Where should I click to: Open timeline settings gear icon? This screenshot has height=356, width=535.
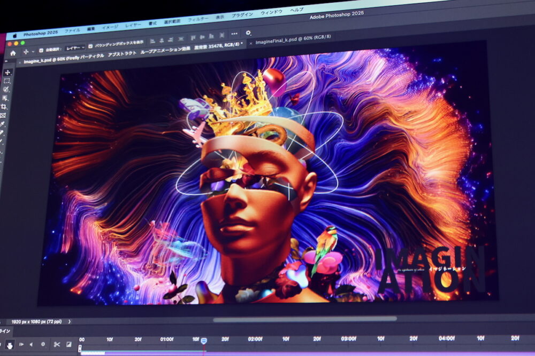pos(43,344)
